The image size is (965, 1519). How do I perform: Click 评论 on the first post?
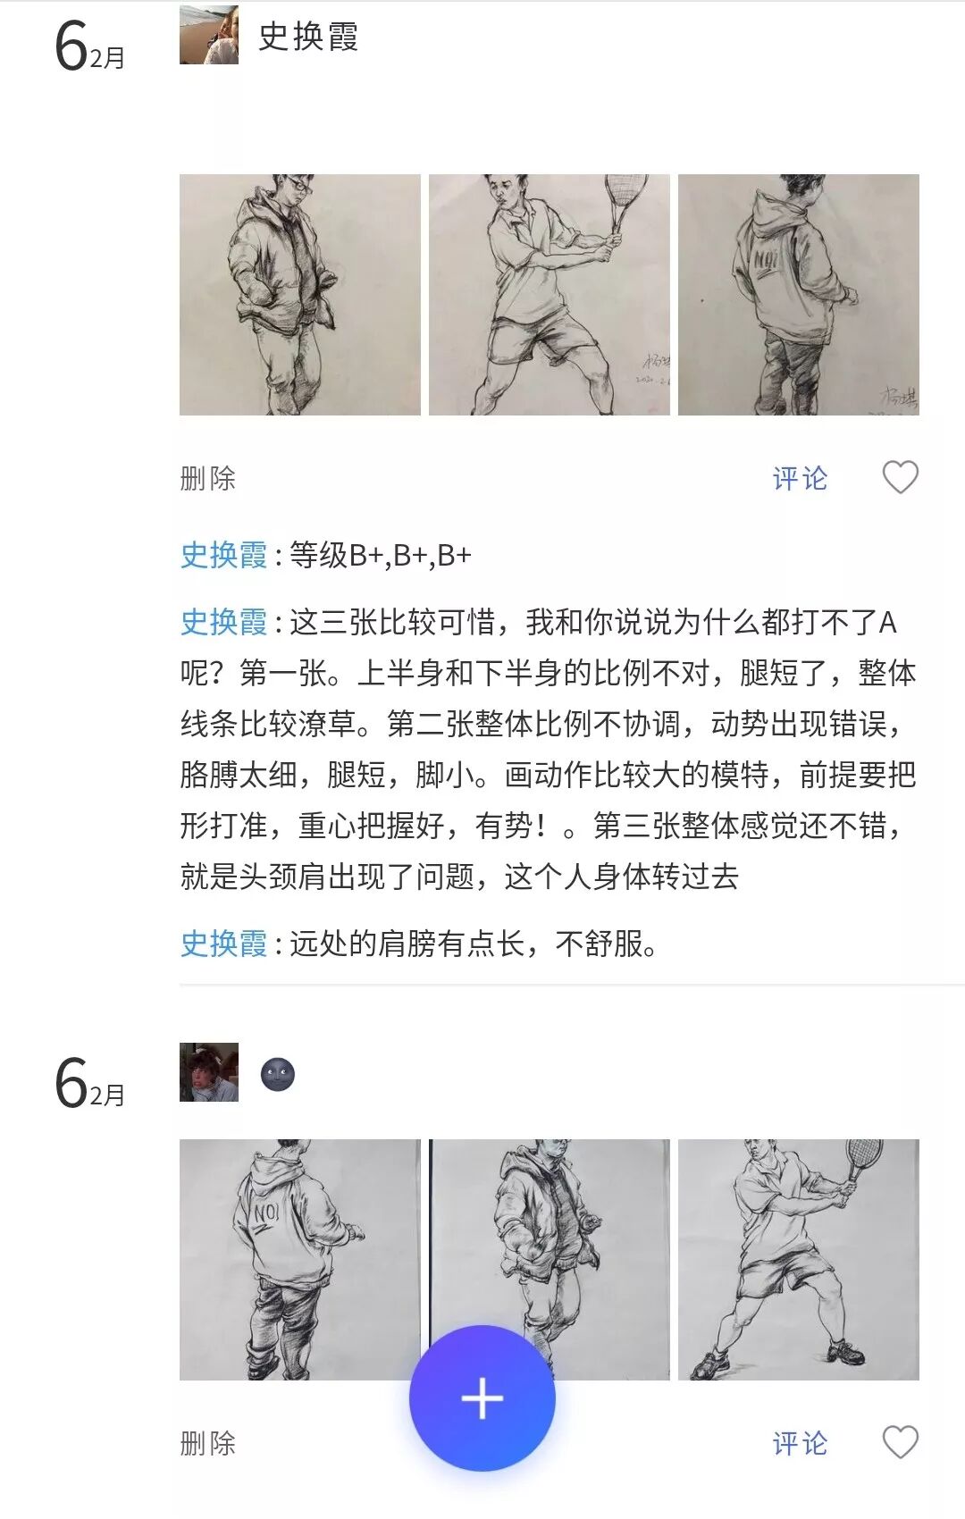click(800, 479)
